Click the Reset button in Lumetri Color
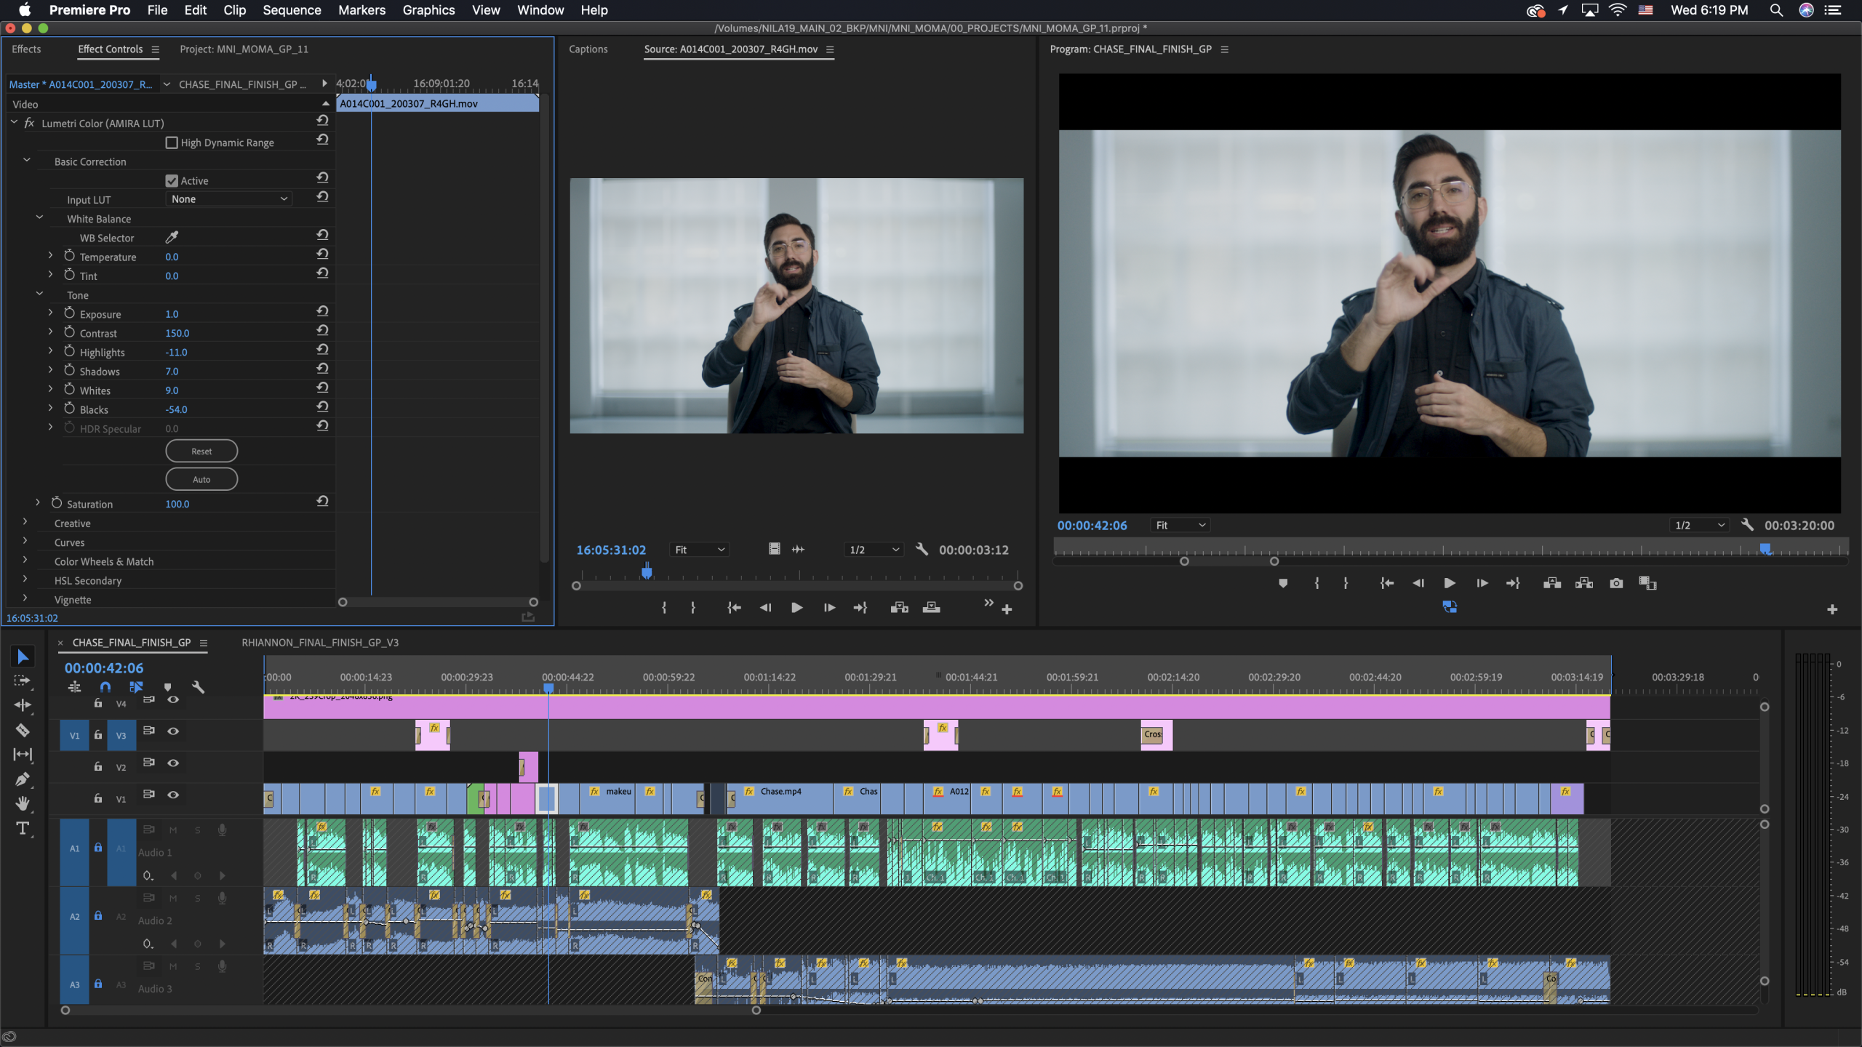Viewport: 1862px width, 1047px height. [201, 451]
